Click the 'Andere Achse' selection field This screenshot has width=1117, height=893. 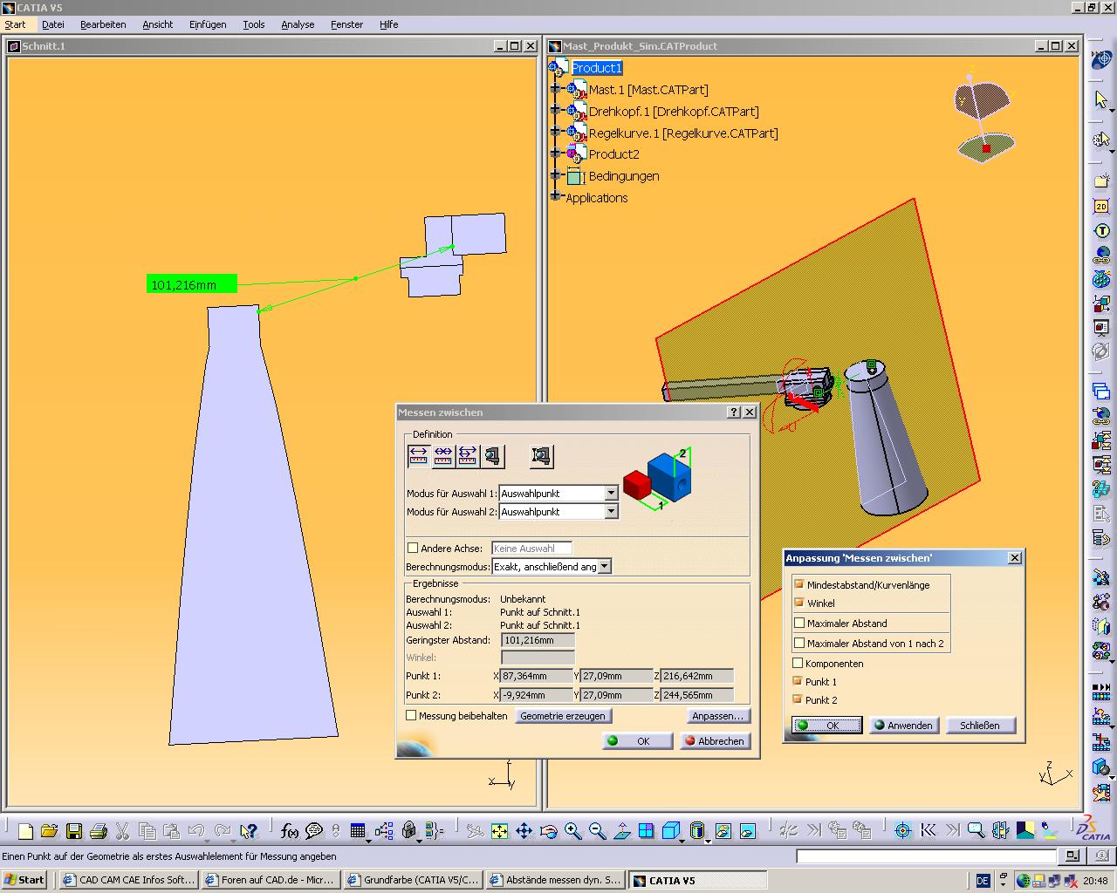coord(532,549)
